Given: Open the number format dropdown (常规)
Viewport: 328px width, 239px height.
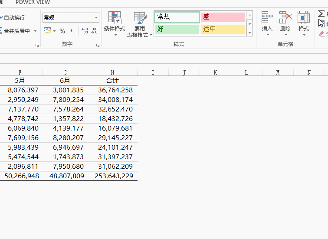Looking at the screenshot, I should pos(96,17).
